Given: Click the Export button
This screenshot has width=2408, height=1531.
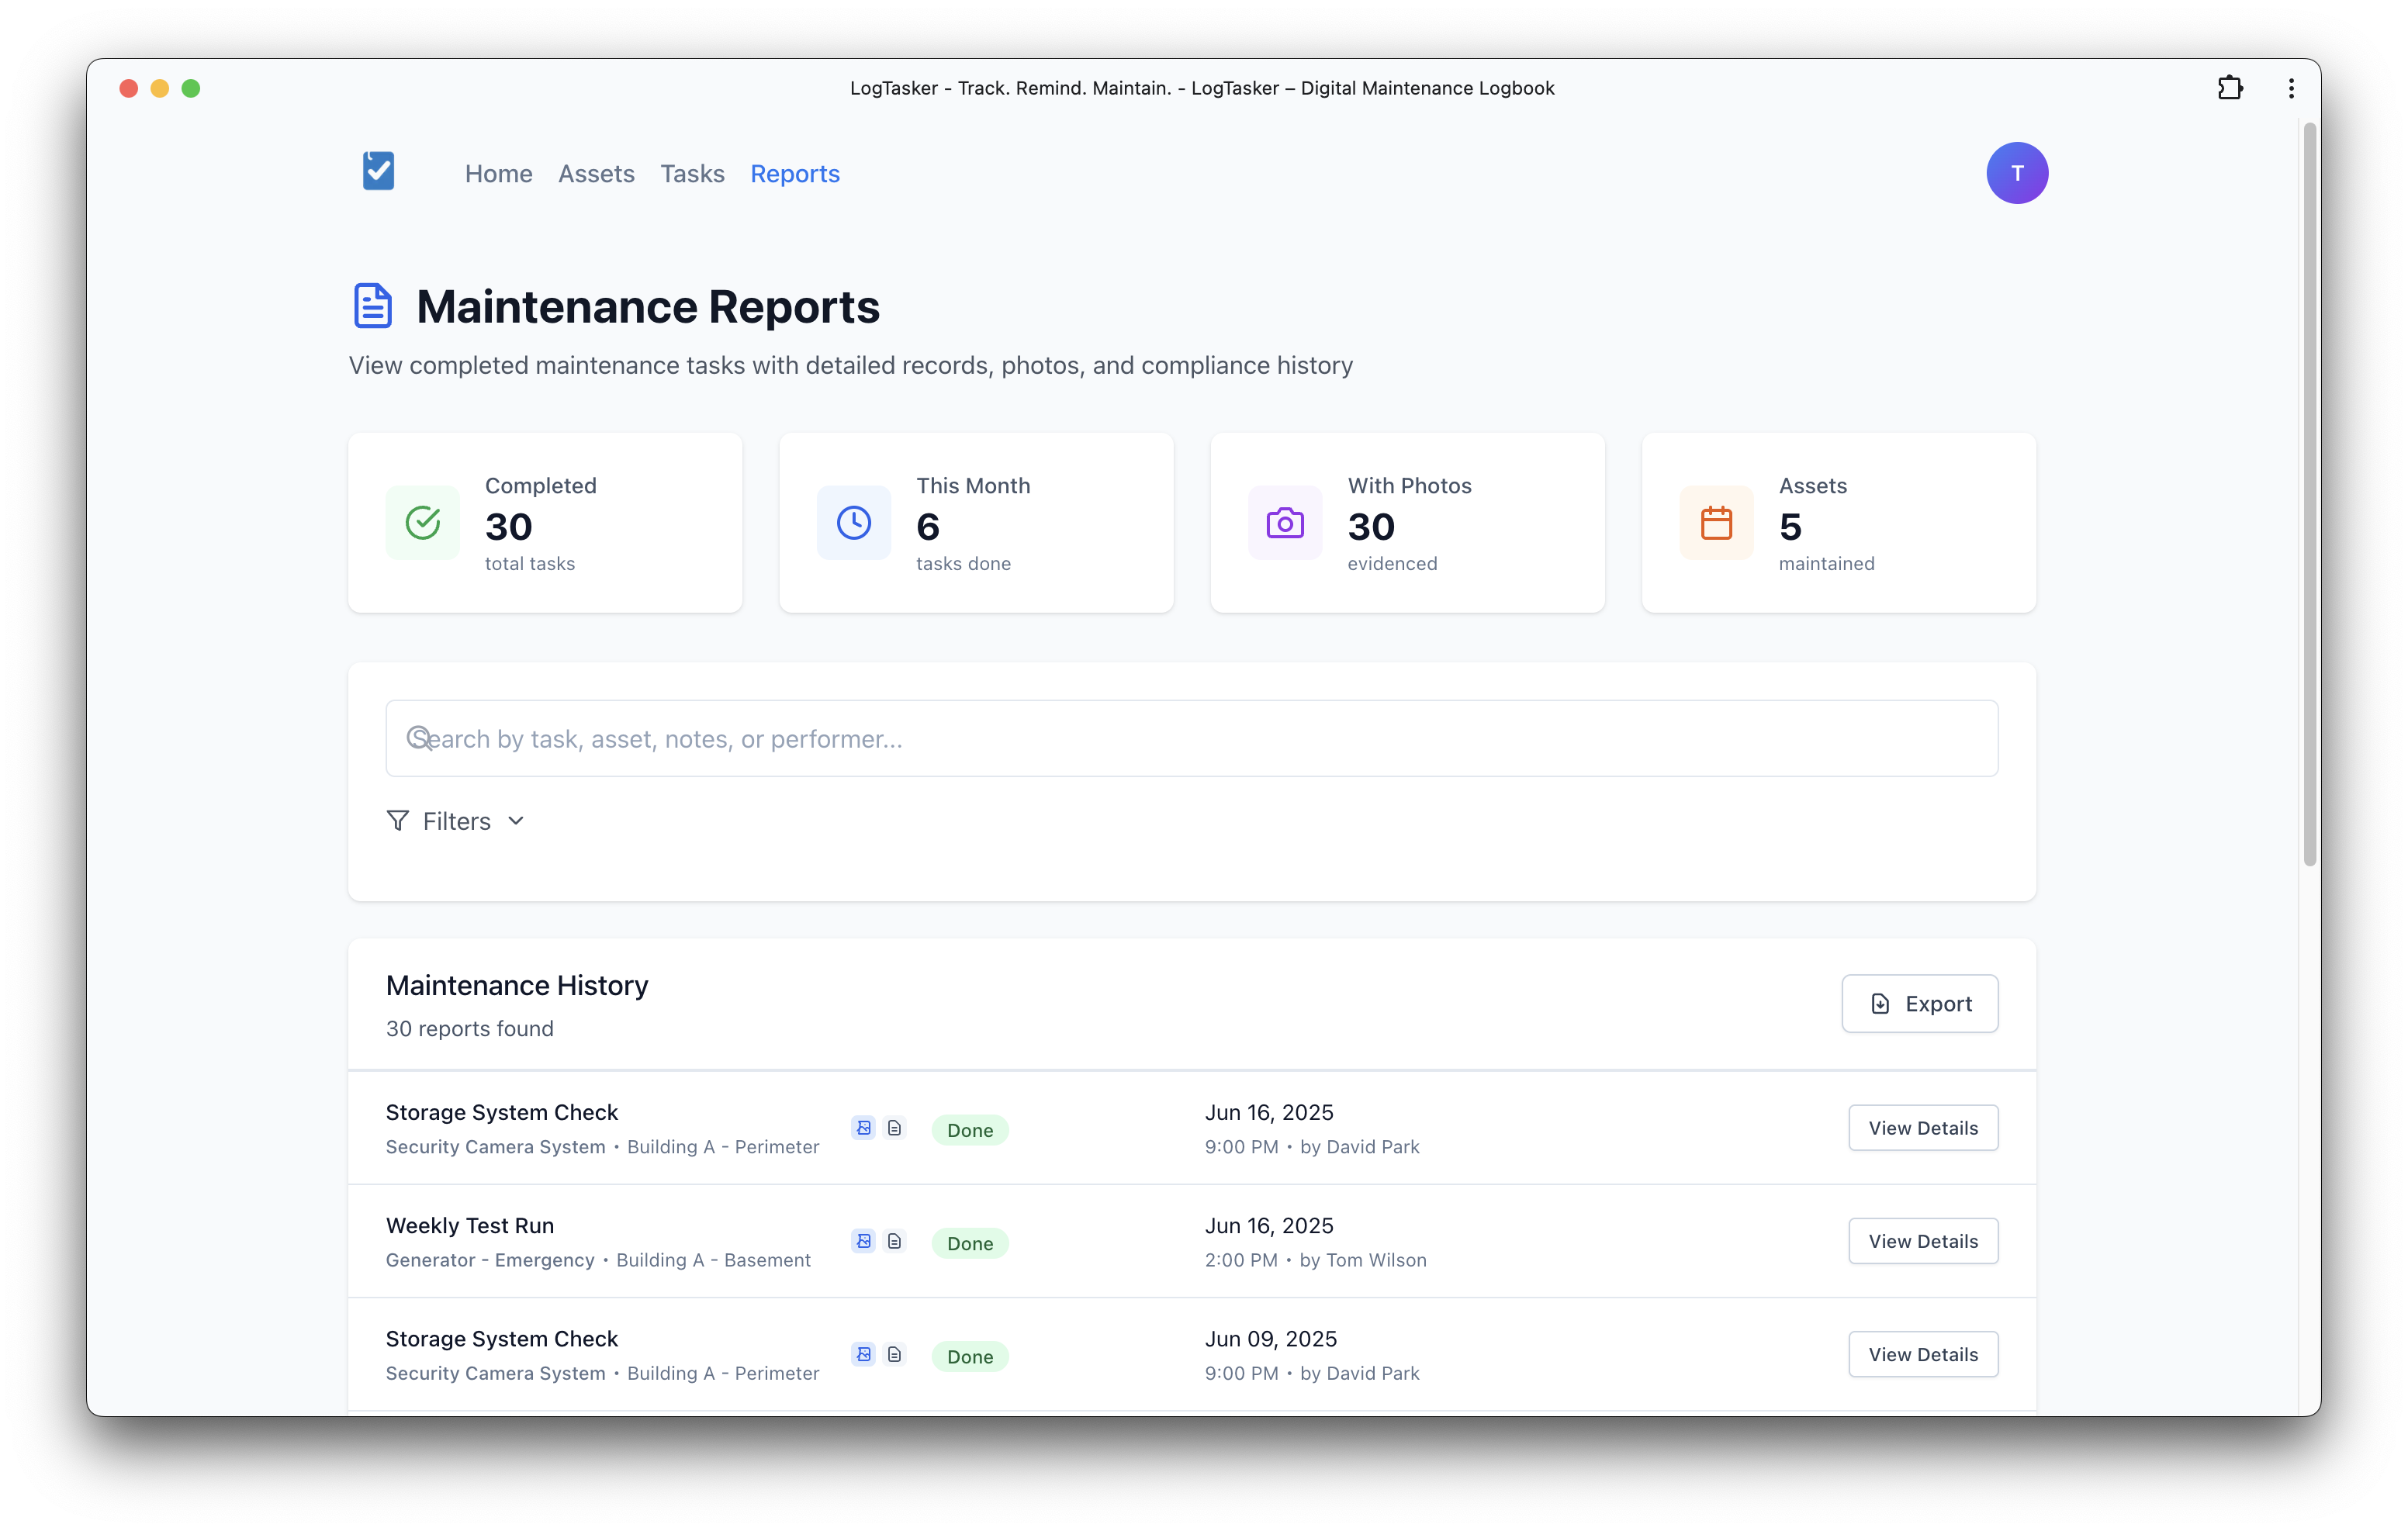Looking at the screenshot, I should (x=1919, y=1003).
